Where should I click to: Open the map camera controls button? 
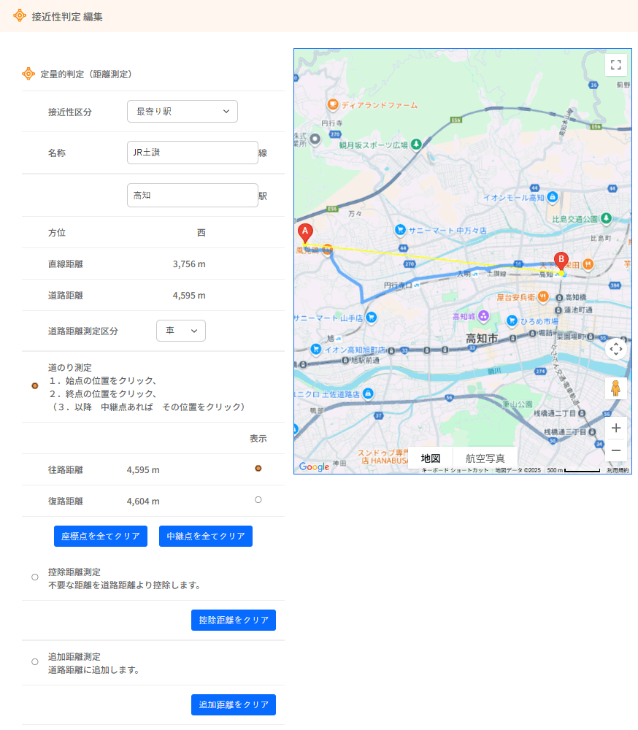tap(615, 349)
